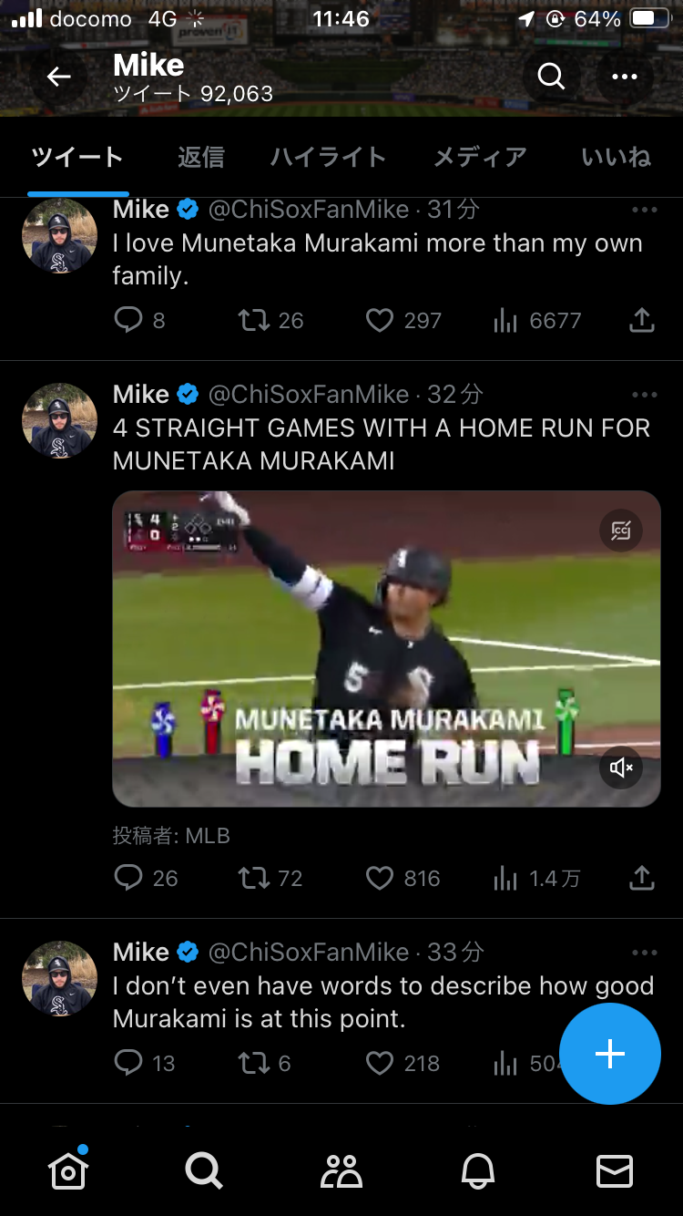Switch to the 返信 tab

click(200, 158)
